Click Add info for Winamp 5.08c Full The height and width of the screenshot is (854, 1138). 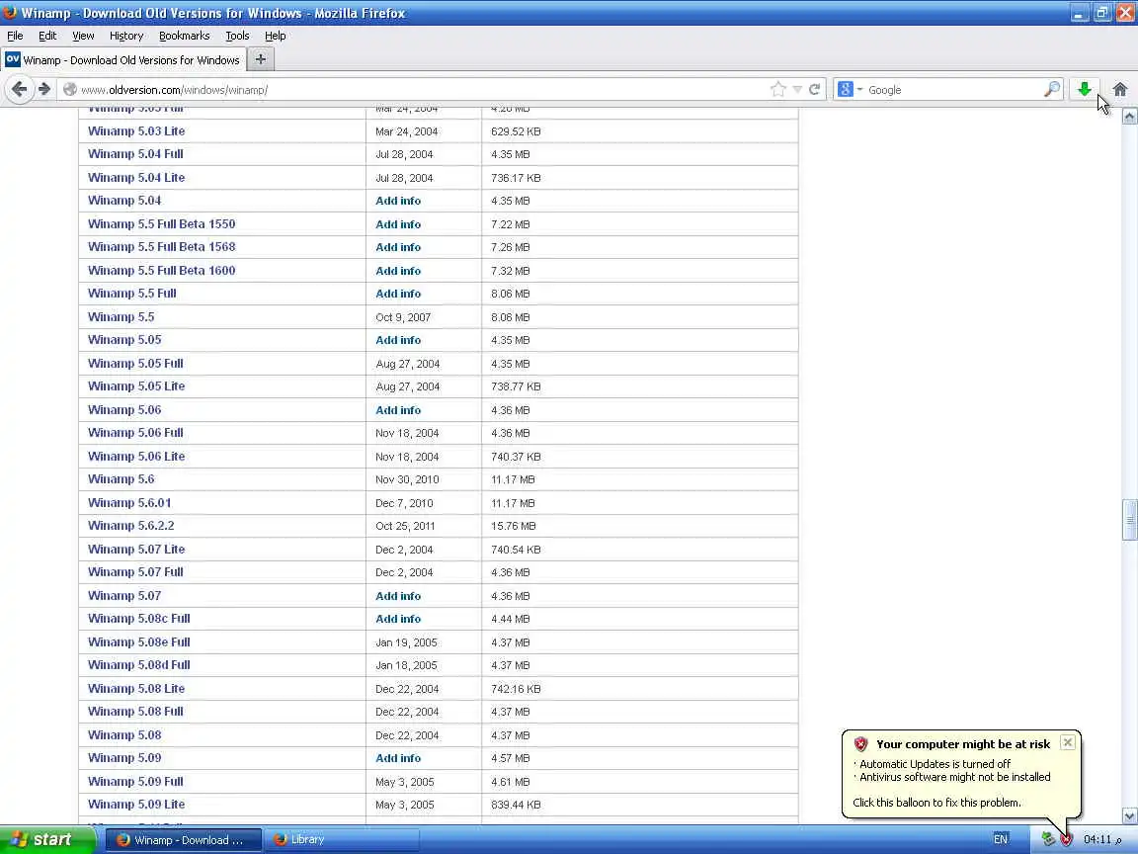pos(398,619)
